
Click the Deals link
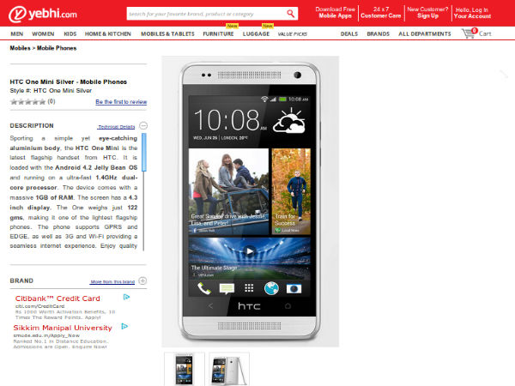(349, 33)
